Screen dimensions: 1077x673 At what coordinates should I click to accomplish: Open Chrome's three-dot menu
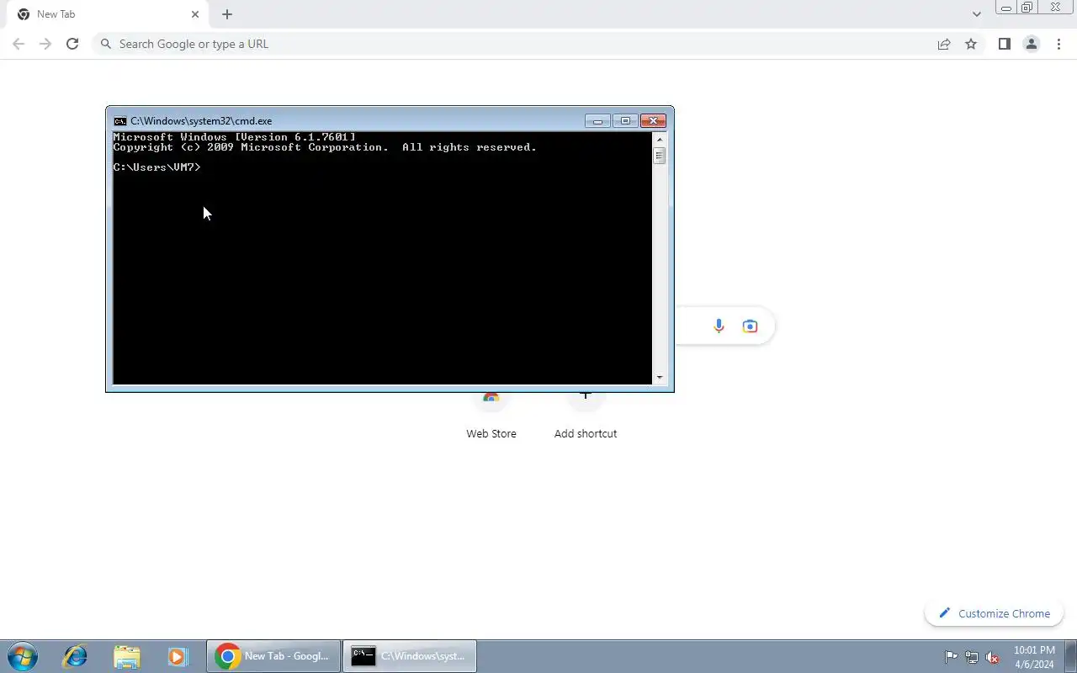click(1058, 44)
